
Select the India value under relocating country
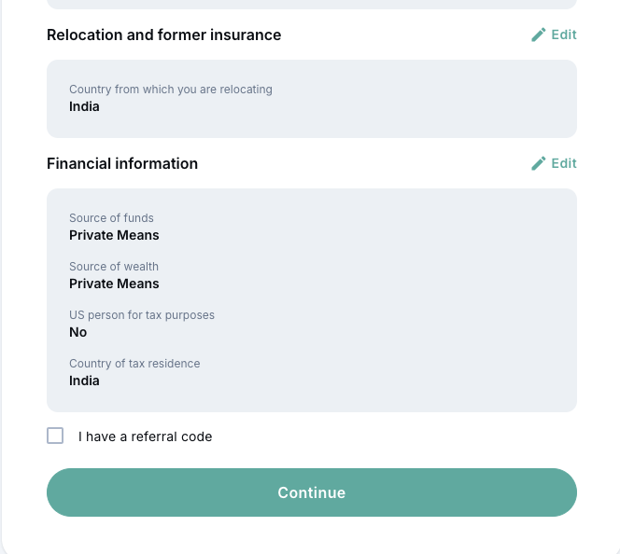pos(84,106)
